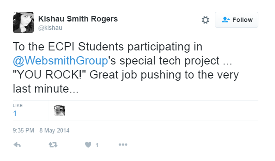
Task: Open the liker's small avatar thumbnail
Action: [x=60, y=111]
